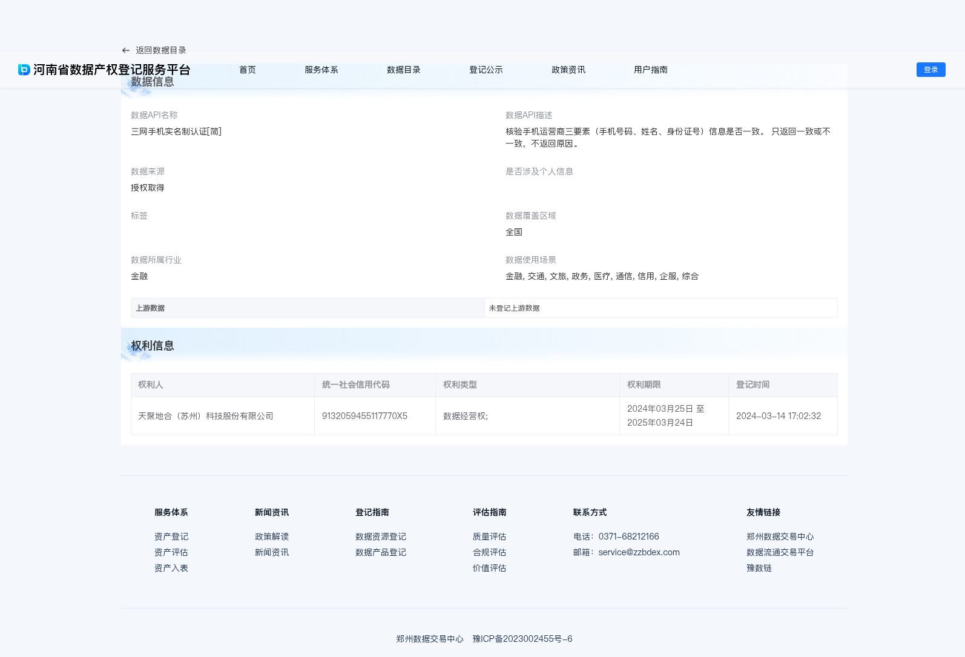Open footer link 资产登记

pos(171,536)
